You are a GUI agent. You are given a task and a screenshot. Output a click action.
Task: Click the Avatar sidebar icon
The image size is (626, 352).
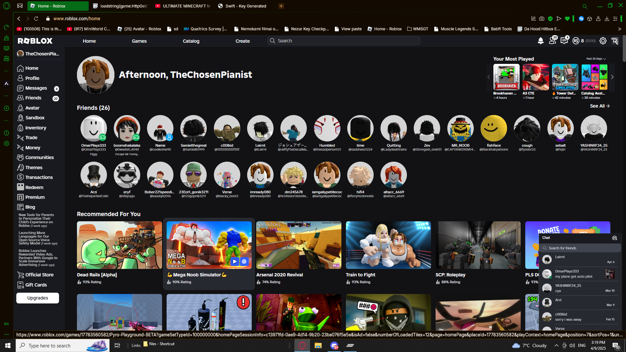tap(20, 108)
